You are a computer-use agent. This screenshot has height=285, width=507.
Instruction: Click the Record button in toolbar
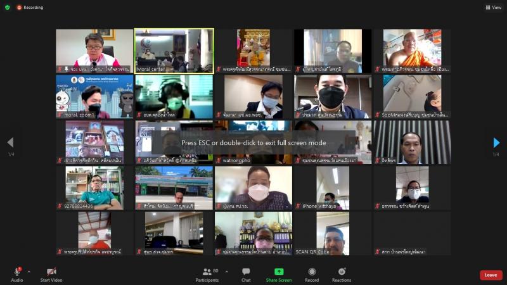point(312,275)
